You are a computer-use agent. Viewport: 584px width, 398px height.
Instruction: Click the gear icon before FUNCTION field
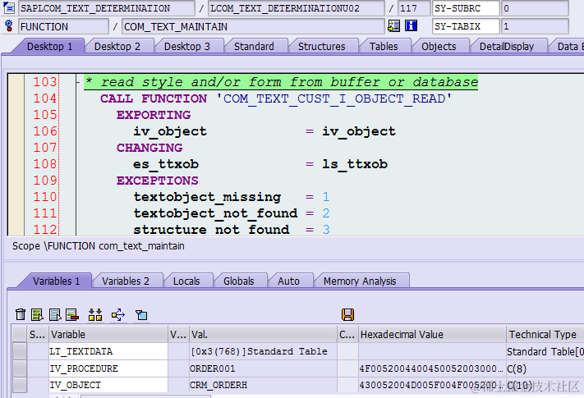pyautogui.click(x=8, y=26)
